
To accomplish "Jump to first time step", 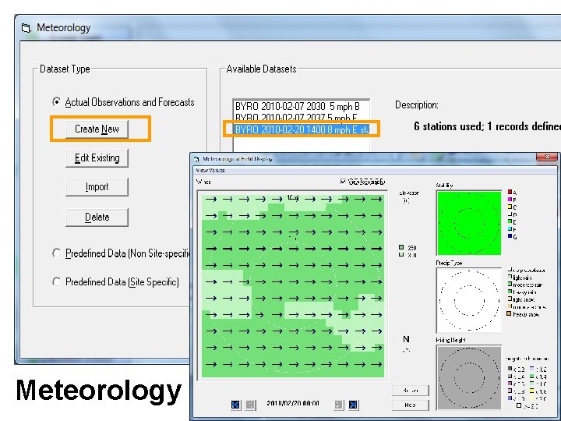I will (x=236, y=405).
